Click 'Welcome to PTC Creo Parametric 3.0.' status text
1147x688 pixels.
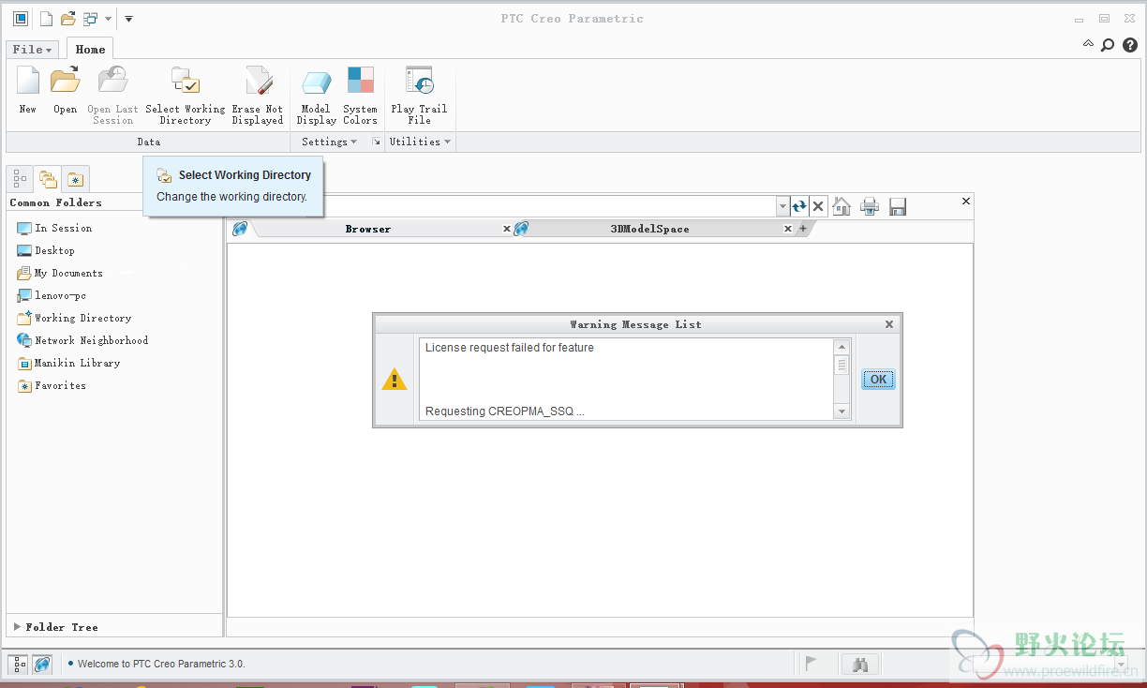tap(161, 664)
